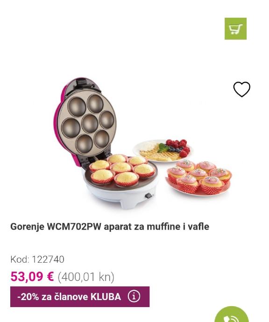The width and height of the screenshot is (269, 322).
Task: Click the euro symbol in the price
Action: pyautogui.click(x=50, y=276)
